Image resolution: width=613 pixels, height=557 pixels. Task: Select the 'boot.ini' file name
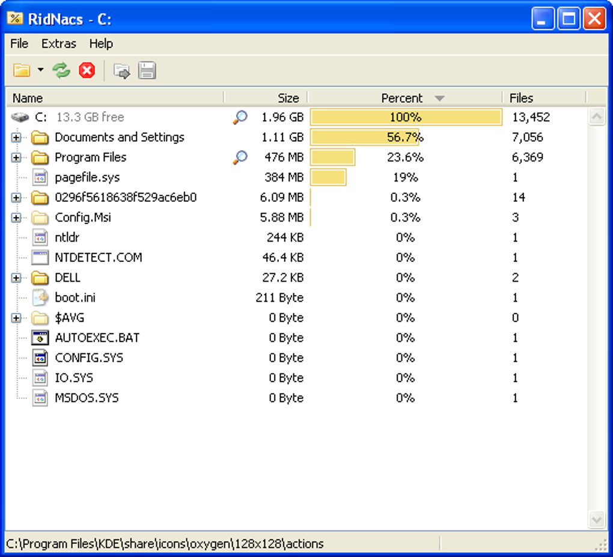tap(75, 297)
